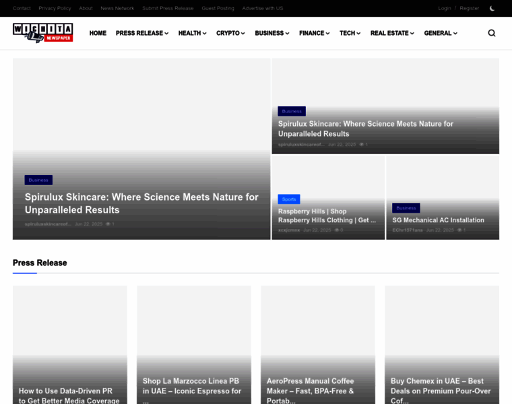
Task: Open top-right Spirulux Skincare article headline
Action: [x=365, y=129]
